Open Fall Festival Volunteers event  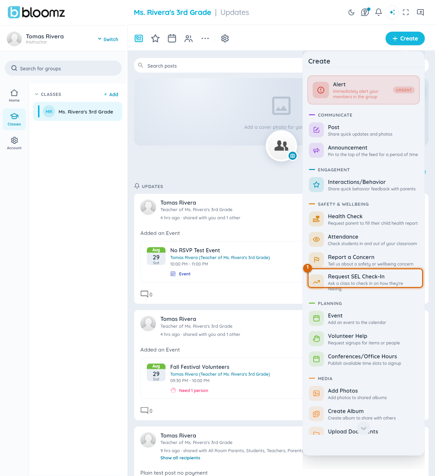tap(200, 367)
